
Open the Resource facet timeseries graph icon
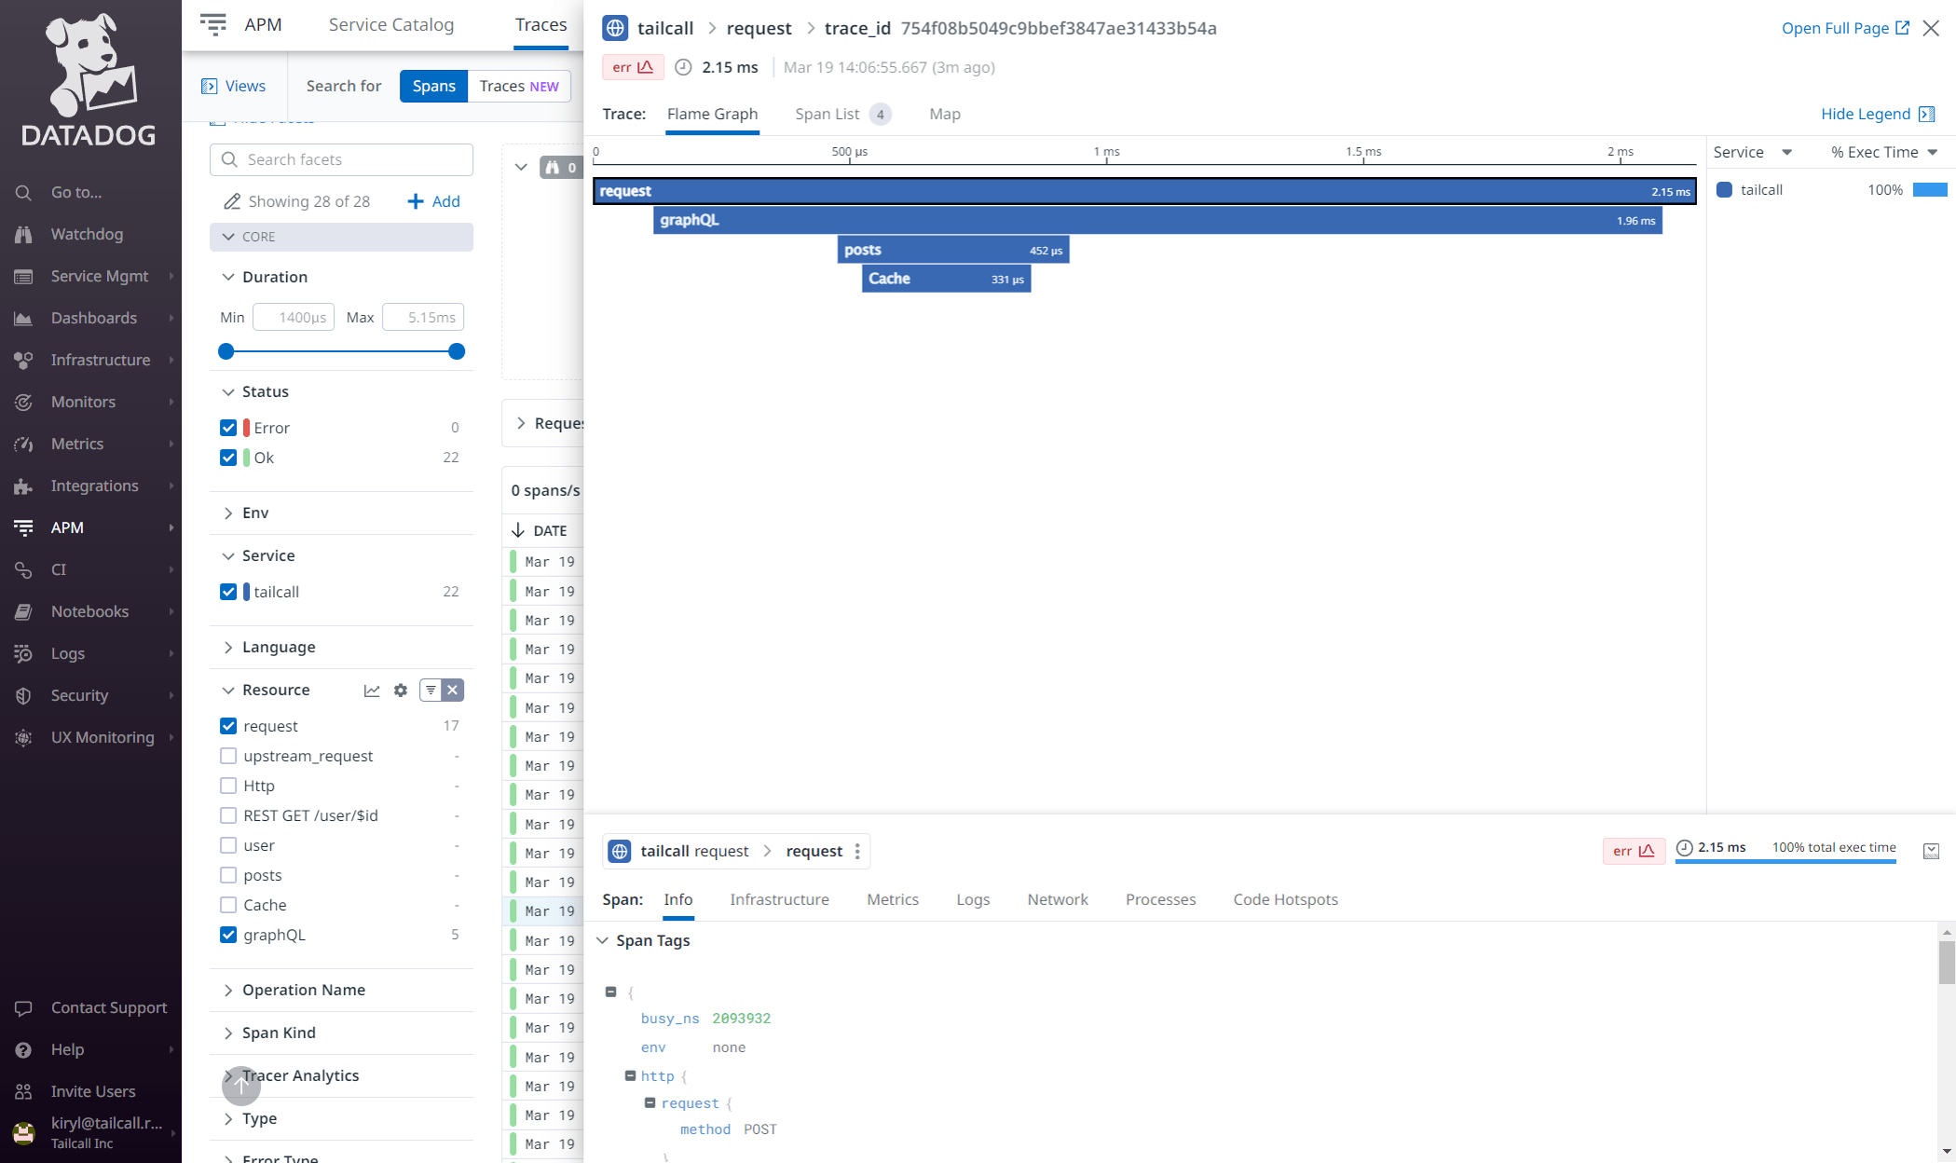pos(372,690)
